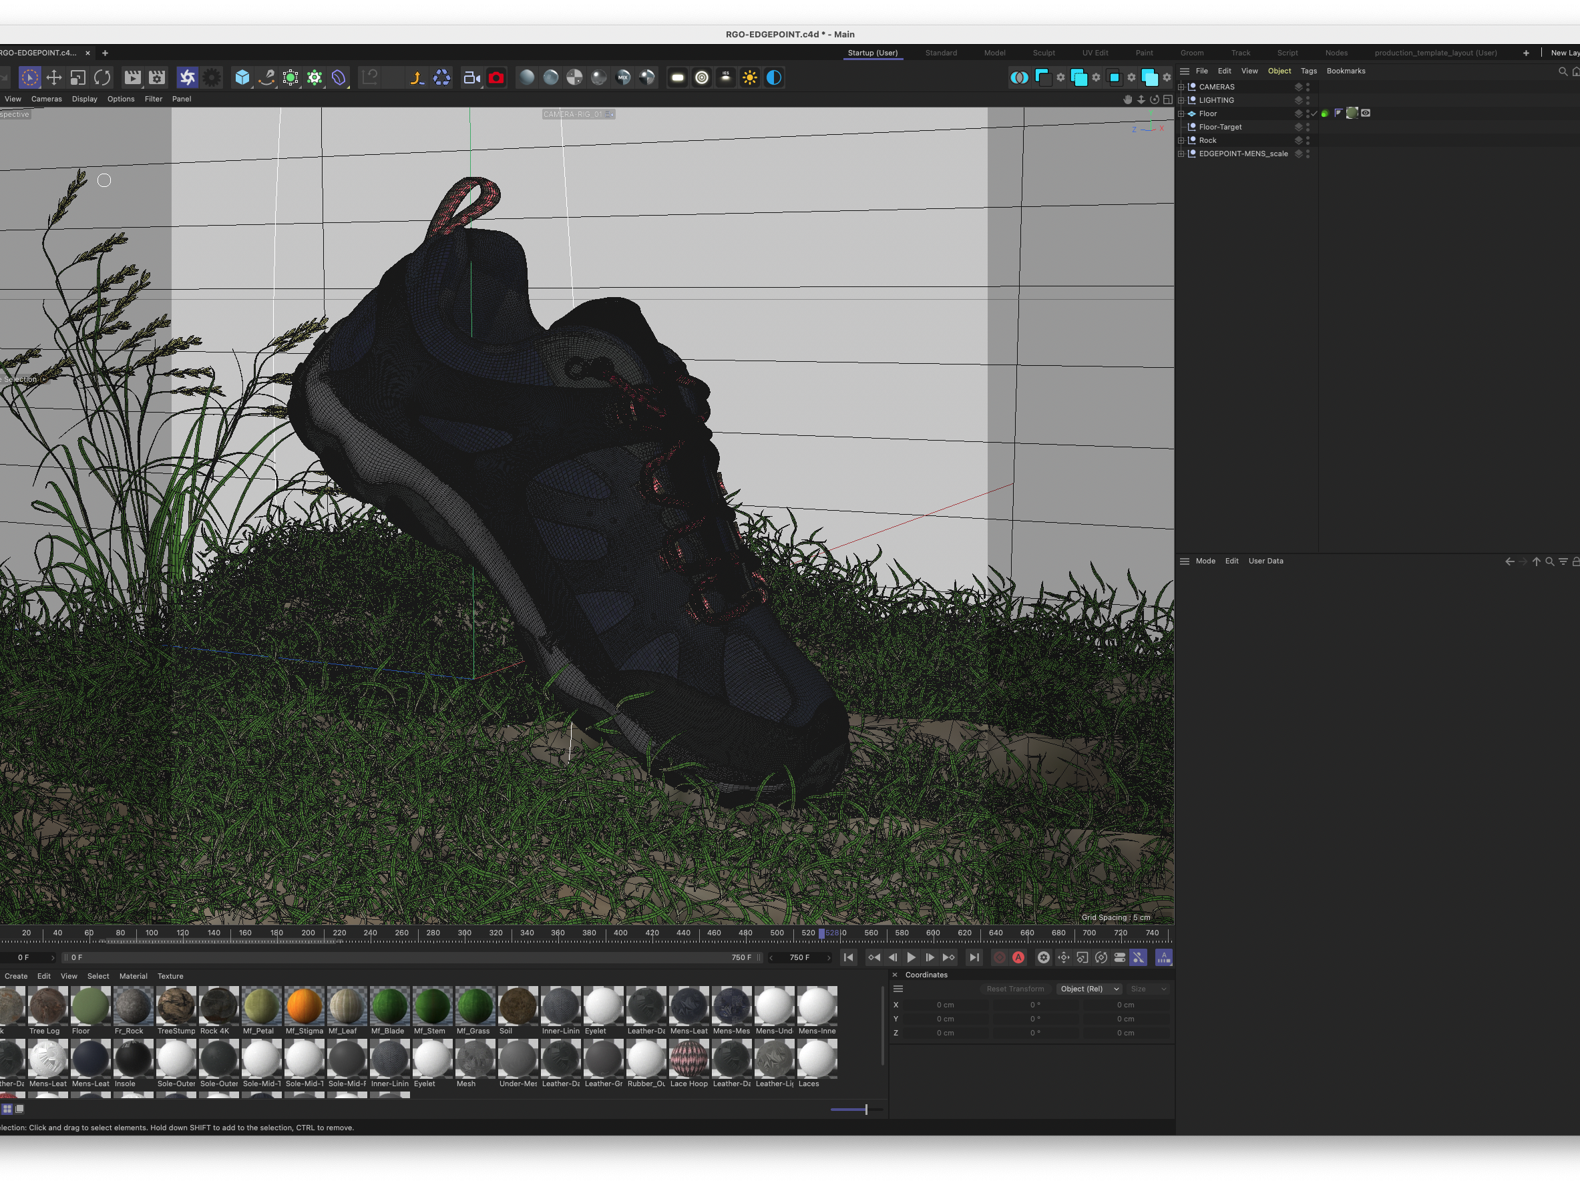Open the edit render settings clapperboard

tap(157, 78)
